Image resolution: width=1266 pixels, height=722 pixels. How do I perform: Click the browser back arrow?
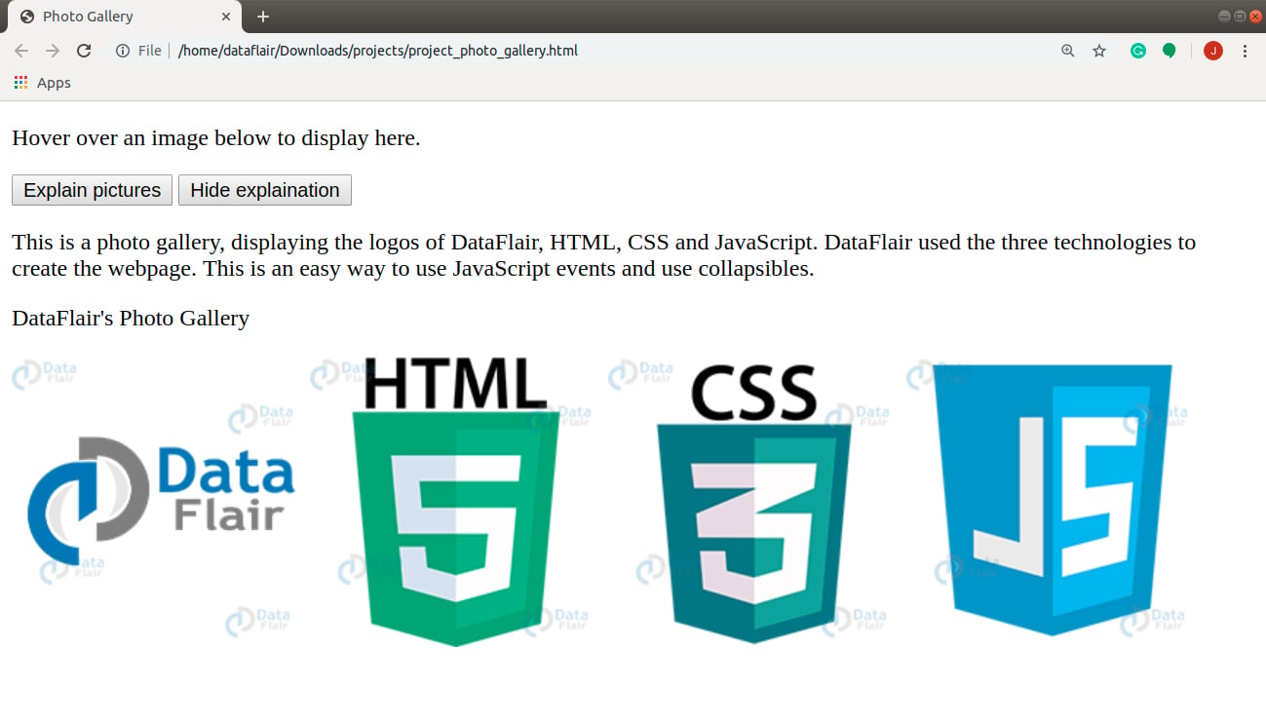pos(21,51)
